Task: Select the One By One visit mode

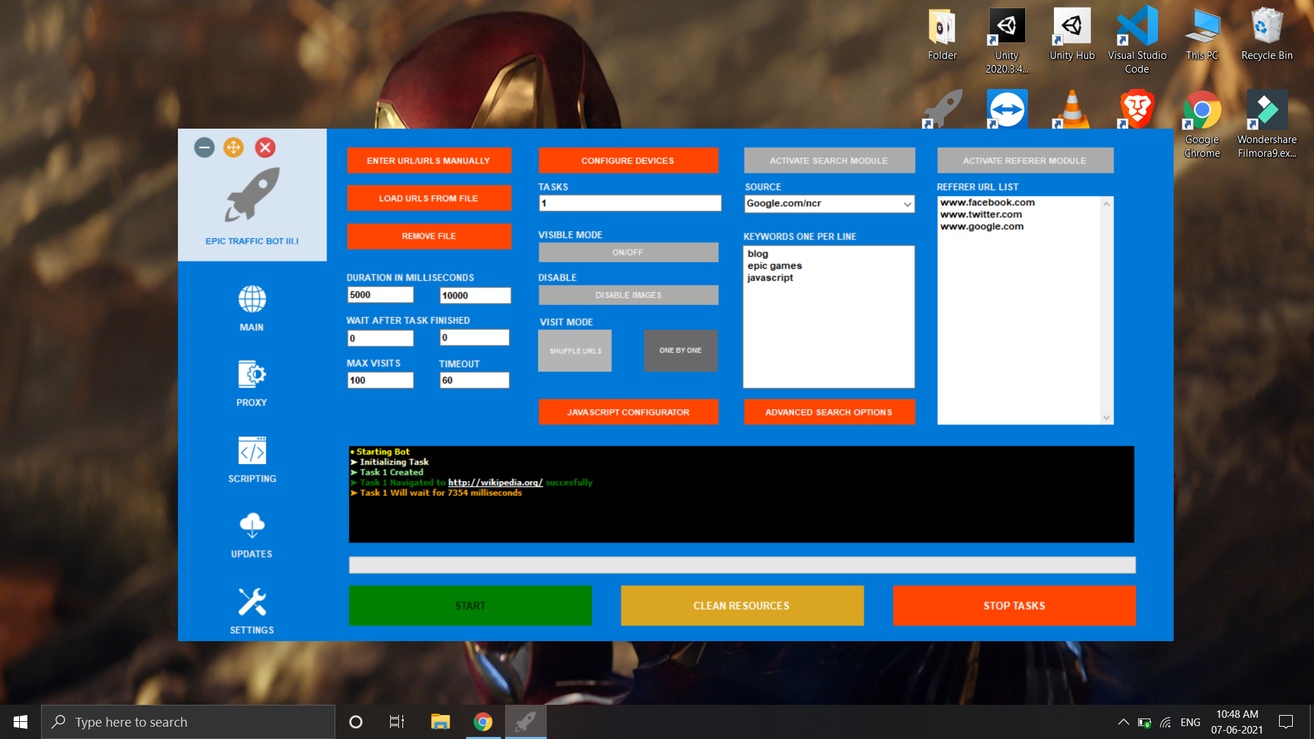Action: point(680,350)
